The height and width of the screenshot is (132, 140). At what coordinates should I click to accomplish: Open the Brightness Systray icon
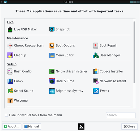click(52, 91)
